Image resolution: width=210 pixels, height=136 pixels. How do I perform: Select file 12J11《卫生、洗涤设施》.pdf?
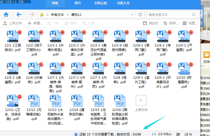coord(13,107)
